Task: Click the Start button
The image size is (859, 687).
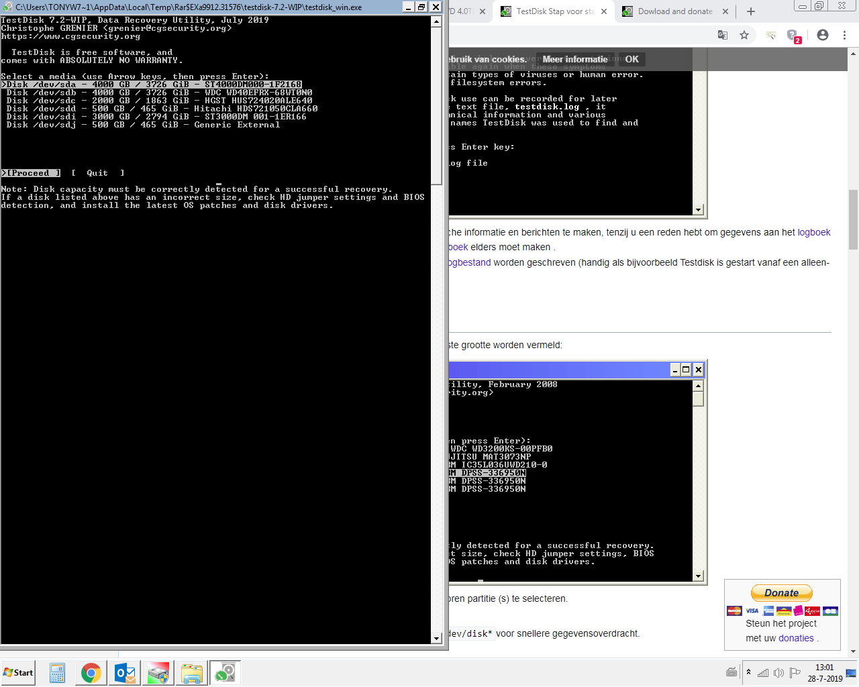Action: click(x=18, y=673)
